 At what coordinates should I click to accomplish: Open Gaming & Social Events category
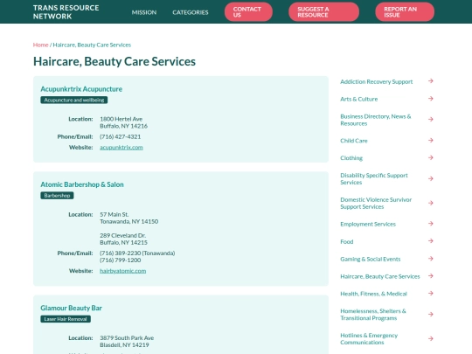tap(371, 259)
